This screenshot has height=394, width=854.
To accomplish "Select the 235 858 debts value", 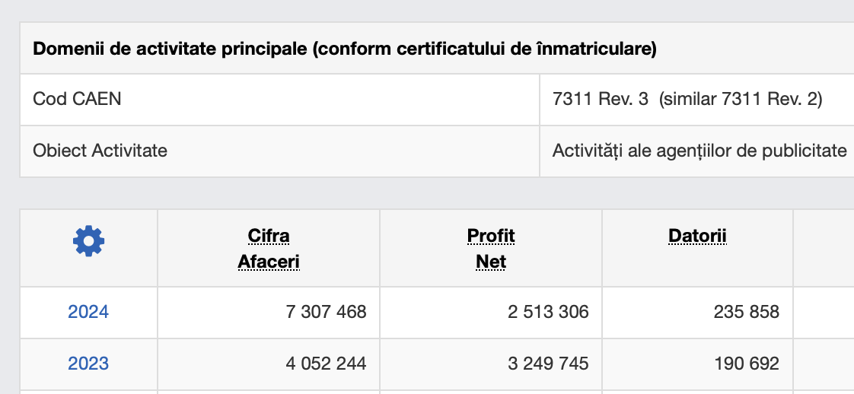I will (x=746, y=312).
